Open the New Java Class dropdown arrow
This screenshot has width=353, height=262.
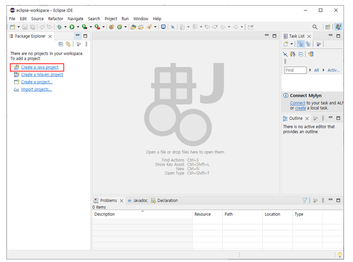point(125,27)
